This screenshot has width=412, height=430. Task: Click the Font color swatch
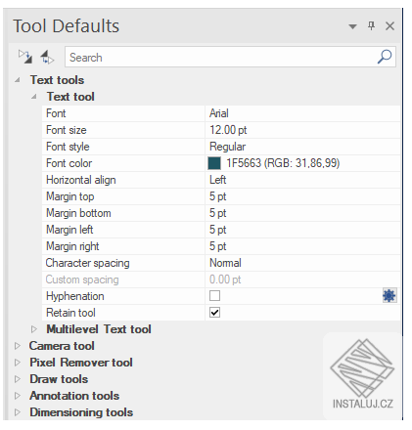click(214, 163)
